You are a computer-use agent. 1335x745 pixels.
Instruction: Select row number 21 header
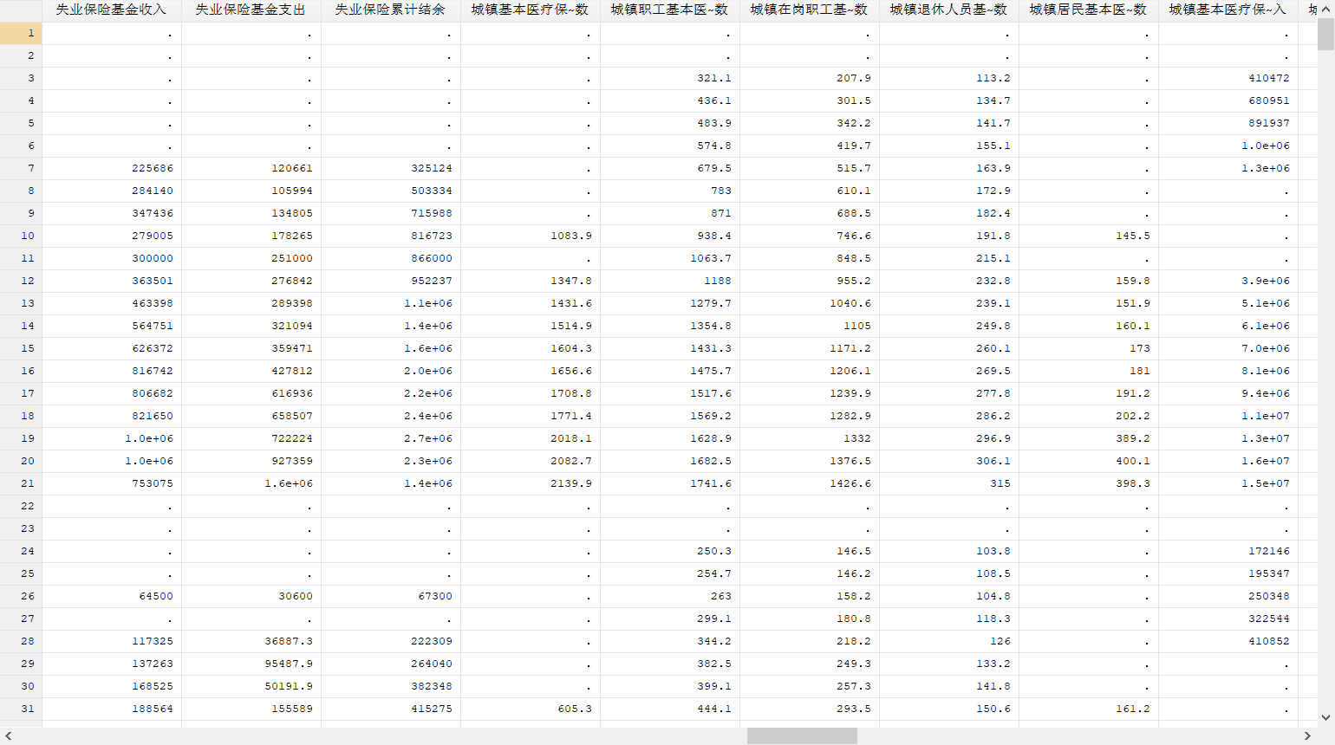pyautogui.click(x=21, y=483)
